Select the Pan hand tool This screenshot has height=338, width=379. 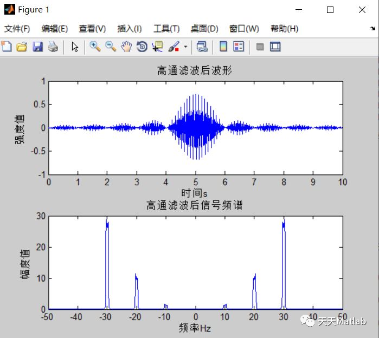126,47
